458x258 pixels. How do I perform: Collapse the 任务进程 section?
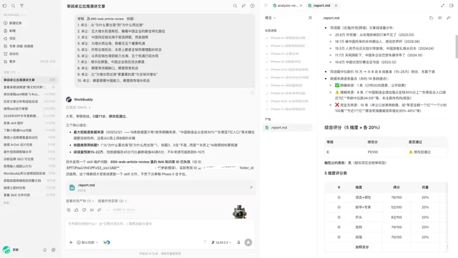point(272,31)
